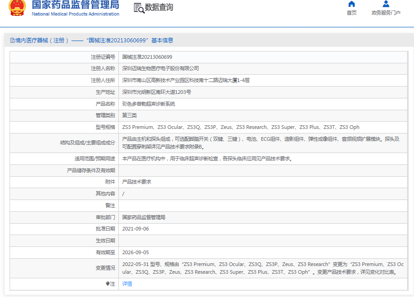
Task: Click the 适用范围/预期用途 label
Action: point(95,159)
